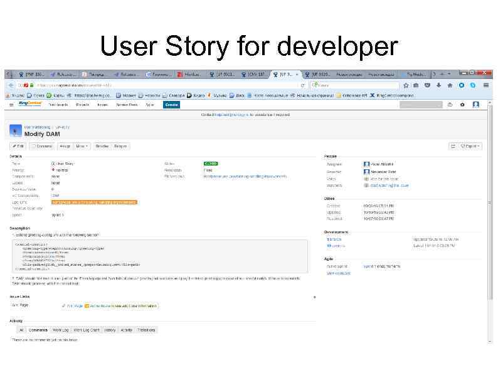The height and width of the screenshot is (373, 498).
Task: Open the downloads arrow icon in browser toolbar
Action: coord(438,85)
